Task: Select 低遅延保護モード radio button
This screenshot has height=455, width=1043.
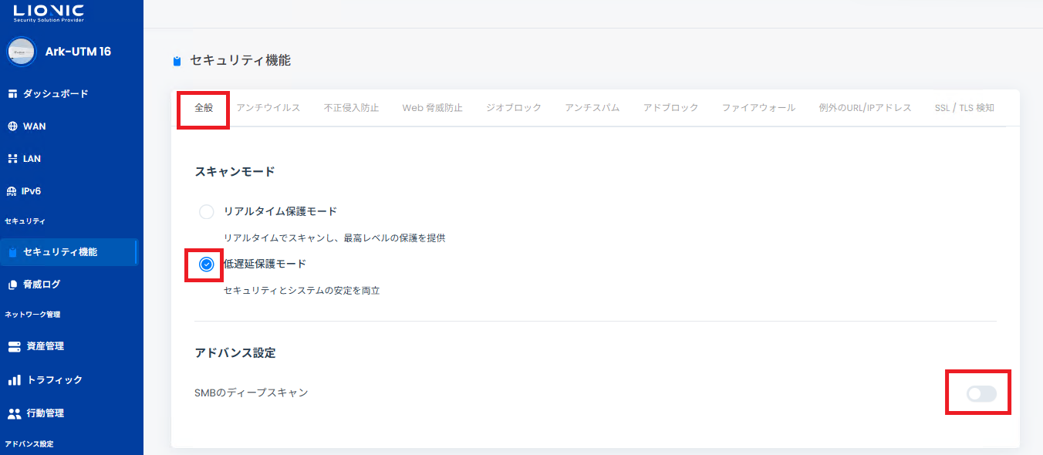Action: pyautogui.click(x=206, y=265)
